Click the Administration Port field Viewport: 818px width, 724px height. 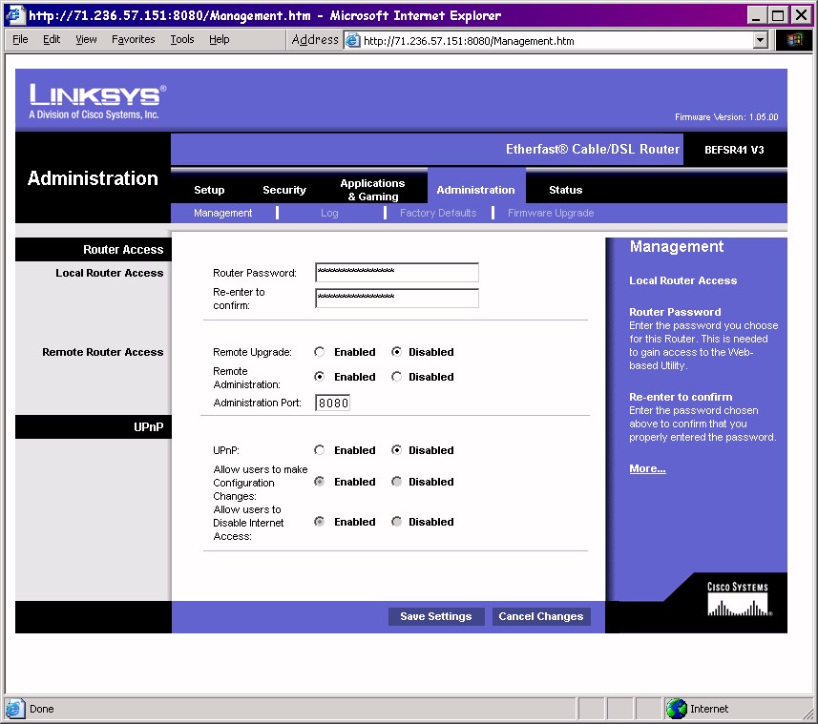[x=333, y=403]
